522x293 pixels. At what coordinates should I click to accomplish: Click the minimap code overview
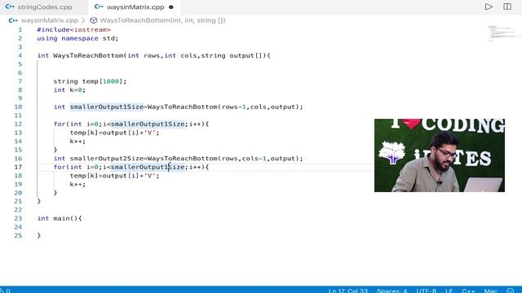point(501,33)
